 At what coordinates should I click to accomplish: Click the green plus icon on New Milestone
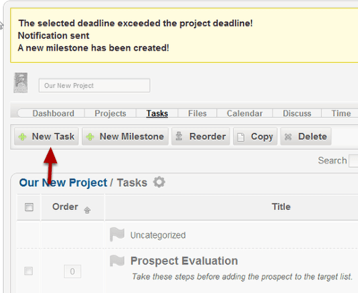coord(90,137)
